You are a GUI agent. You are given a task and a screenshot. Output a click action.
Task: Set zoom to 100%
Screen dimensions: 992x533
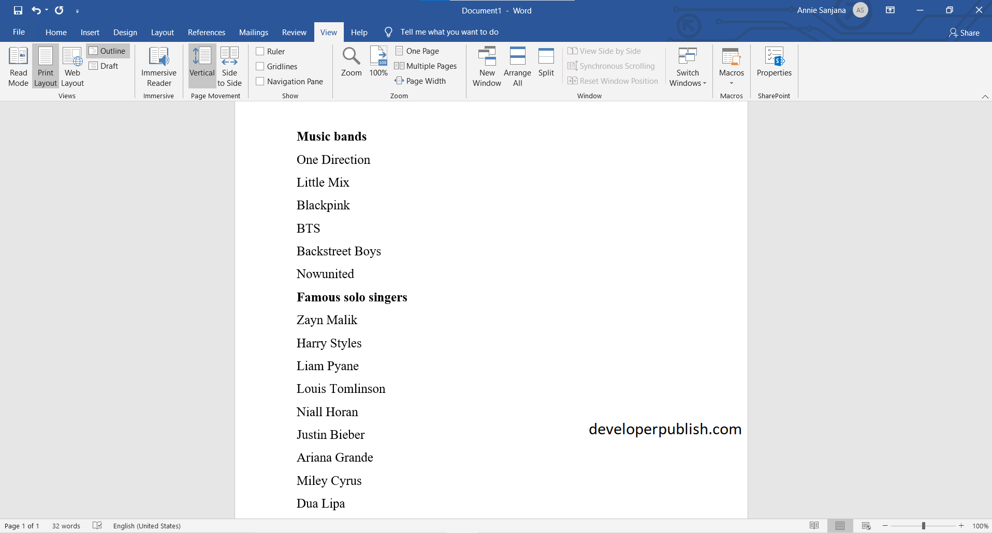coord(378,62)
